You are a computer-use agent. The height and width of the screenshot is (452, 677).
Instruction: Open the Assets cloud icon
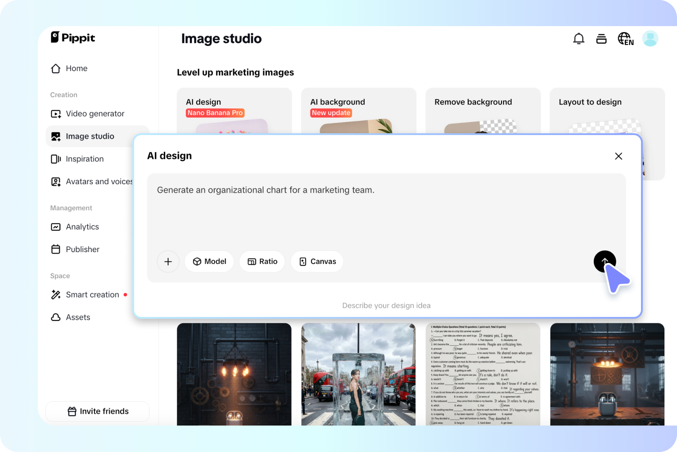[55, 317]
